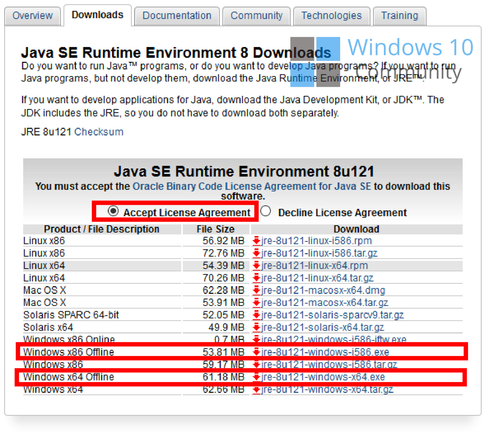Download jre-8u121-windows-x64.tar.gz file link
Viewport: 489px width, 448px height.
[x=327, y=390]
